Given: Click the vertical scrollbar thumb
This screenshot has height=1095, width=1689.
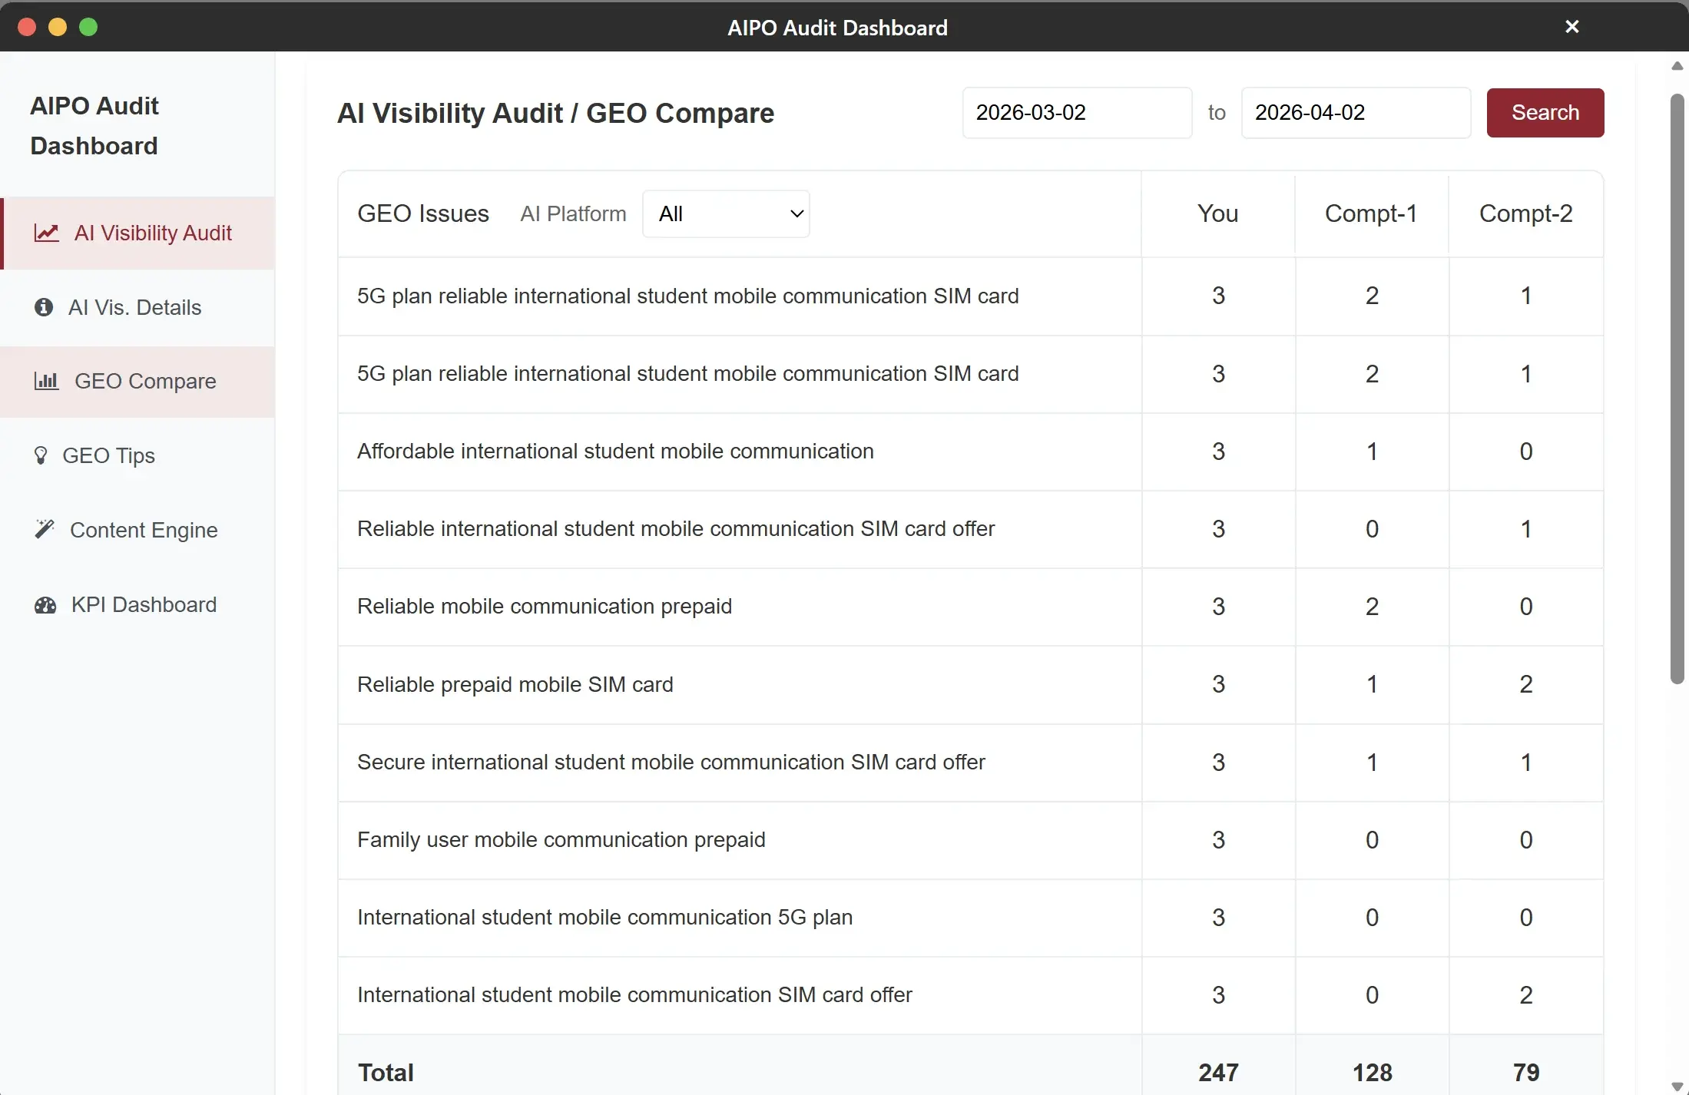Looking at the screenshot, I should 1677,388.
